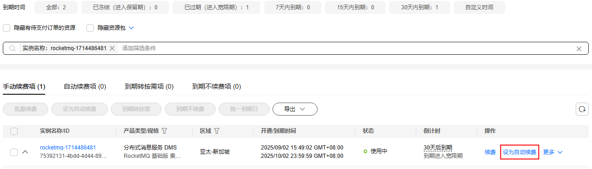Screen dimensions: 592x169
Task: Click the 设为自动续费 link in row
Action: (x=519, y=152)
